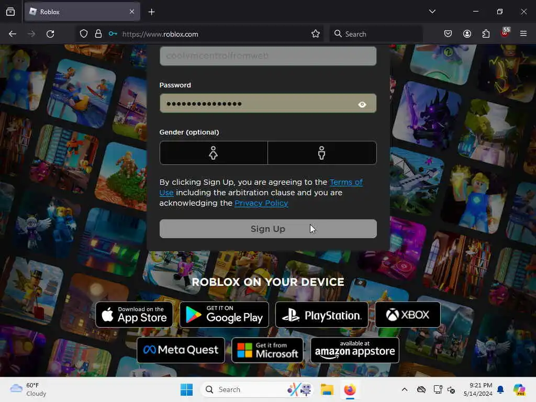Open the Privacy Policy link

pyautogui.click(x=261, y=203)
